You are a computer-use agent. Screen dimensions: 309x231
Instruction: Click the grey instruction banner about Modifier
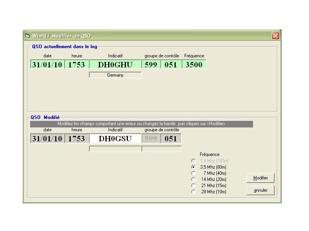[x=141, y=124]
